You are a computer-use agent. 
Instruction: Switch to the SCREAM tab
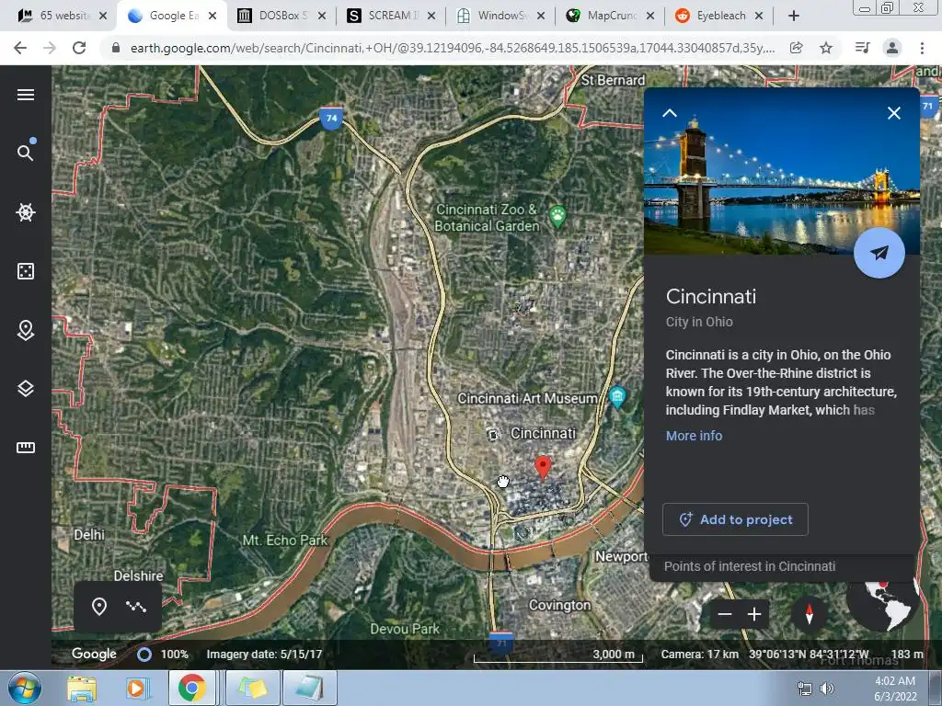coord(390,16)
